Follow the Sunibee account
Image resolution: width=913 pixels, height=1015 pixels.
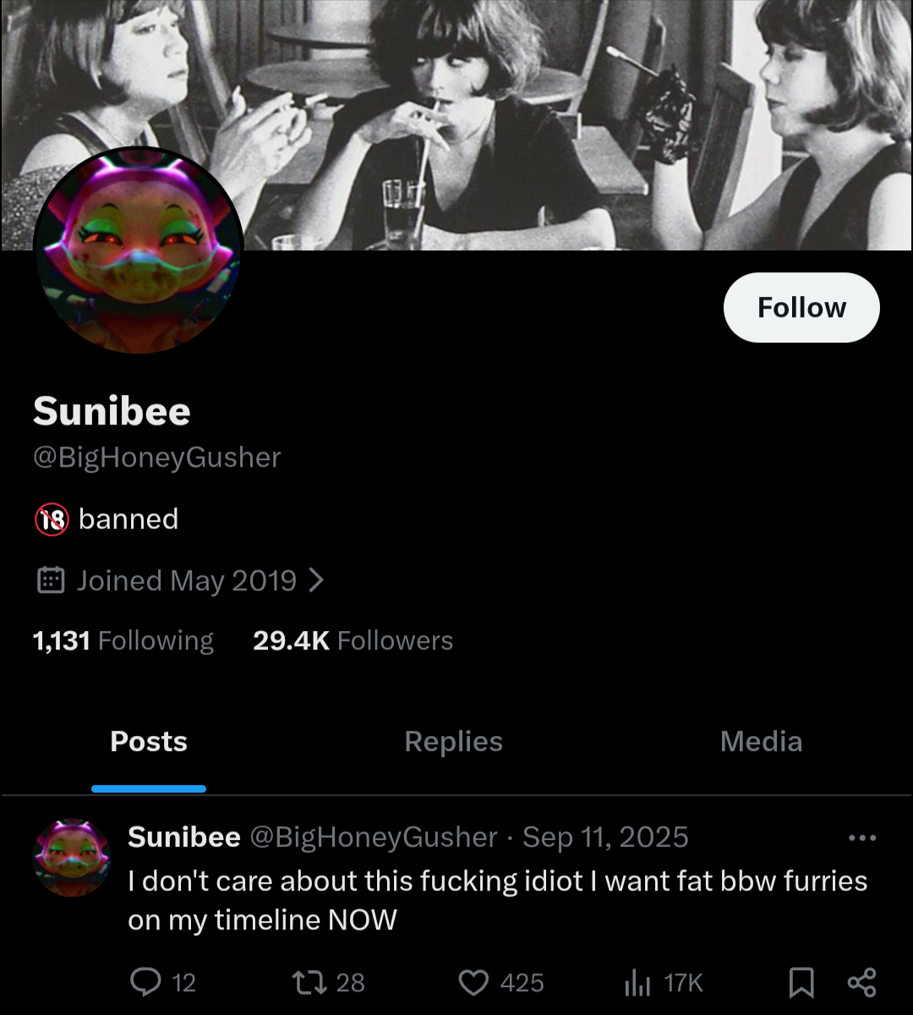[x=801, y=308]
